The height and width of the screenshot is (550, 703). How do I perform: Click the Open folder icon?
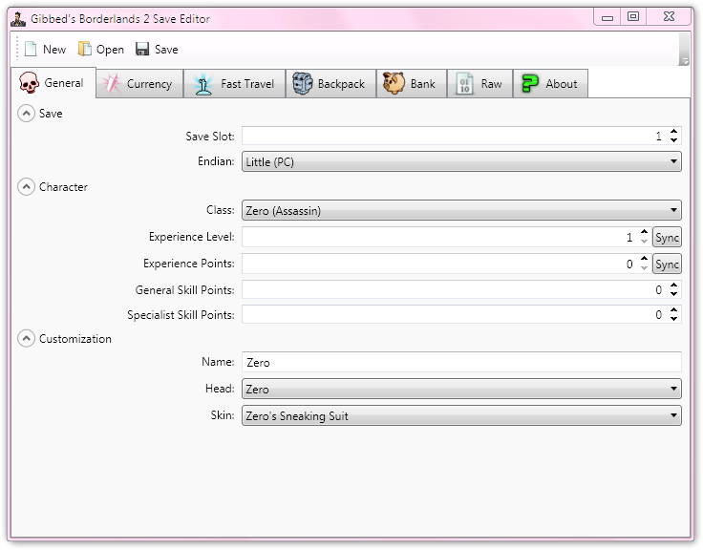[x=84, y=49]
